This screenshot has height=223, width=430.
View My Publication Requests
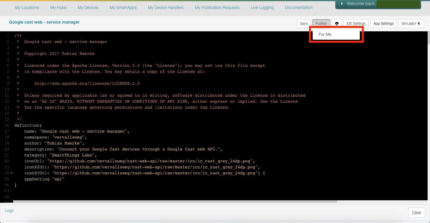217,7
